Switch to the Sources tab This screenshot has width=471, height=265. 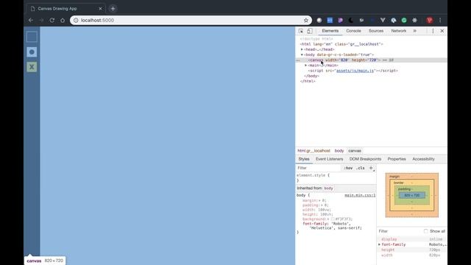pyautogui.click(x=376, y=31)
